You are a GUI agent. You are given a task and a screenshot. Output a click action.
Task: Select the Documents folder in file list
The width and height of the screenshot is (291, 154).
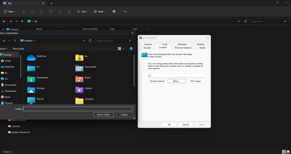point(86,68)
